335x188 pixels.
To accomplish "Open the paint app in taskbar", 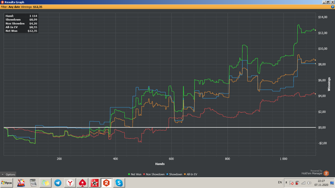I will click(21, 183).
